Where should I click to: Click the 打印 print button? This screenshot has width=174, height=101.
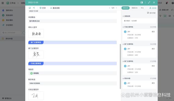pyautogui.click(x=43, y=8)
